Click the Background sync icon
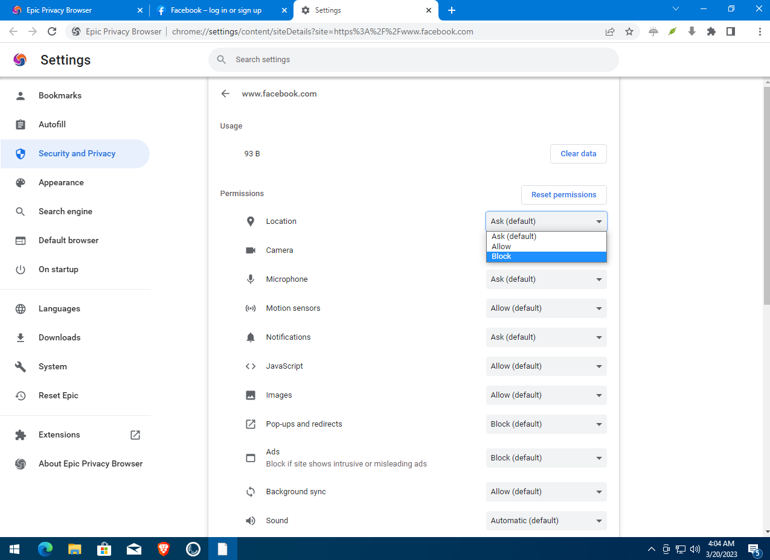The width and height of the screenshot is (770, 560). coord(251,492)
